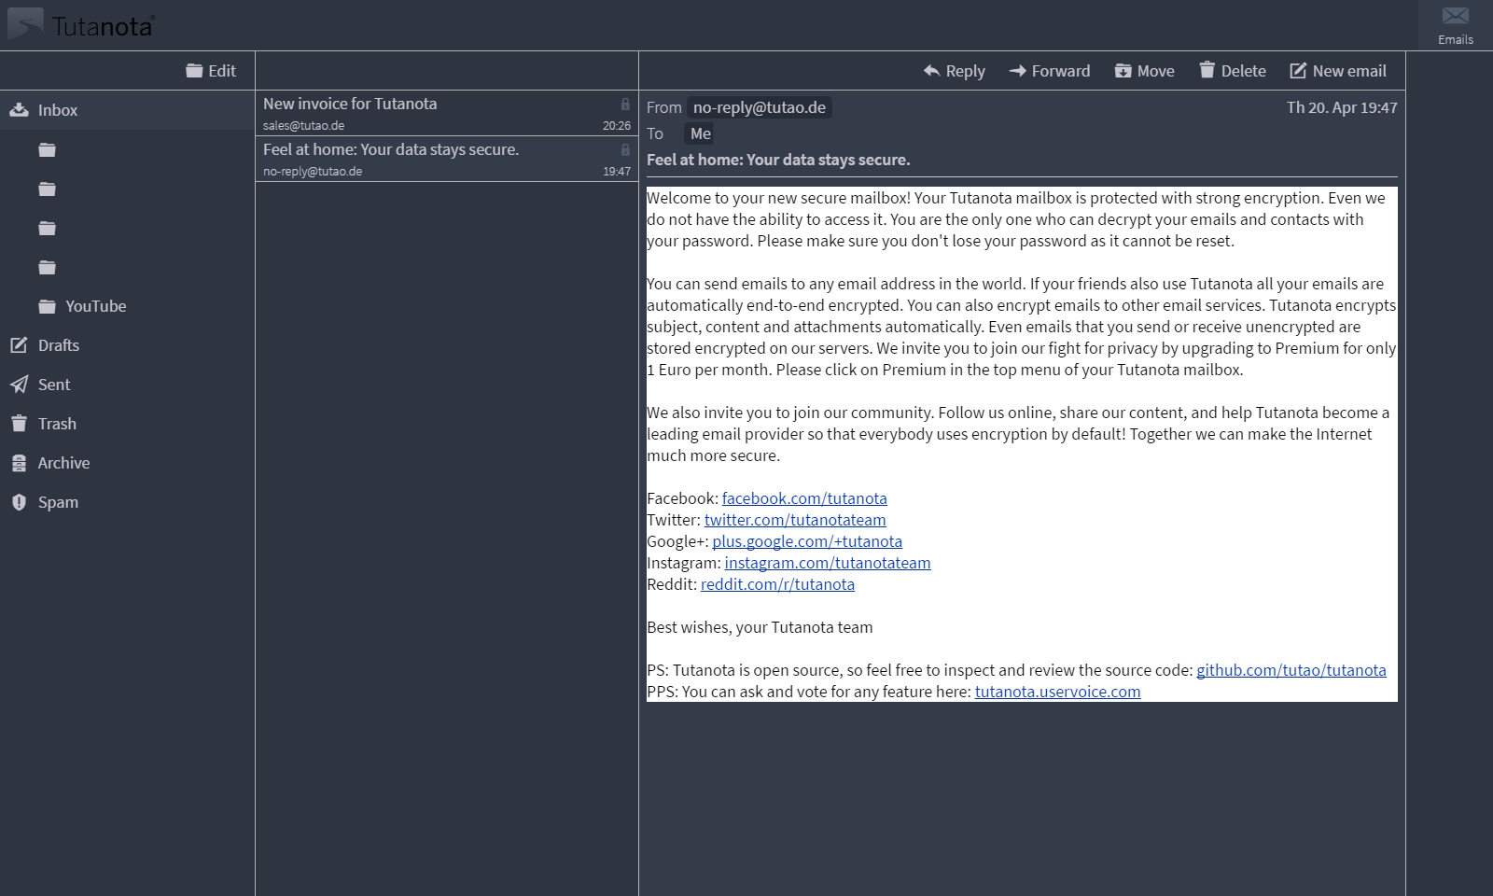Open the github.com/tutao/tutanota link
The width and height of the screenshot is (1493, 896).
tap(1291, 670)
